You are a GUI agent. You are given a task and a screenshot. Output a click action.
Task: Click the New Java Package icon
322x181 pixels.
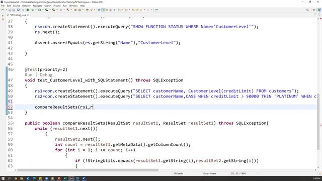coord(75,10)
